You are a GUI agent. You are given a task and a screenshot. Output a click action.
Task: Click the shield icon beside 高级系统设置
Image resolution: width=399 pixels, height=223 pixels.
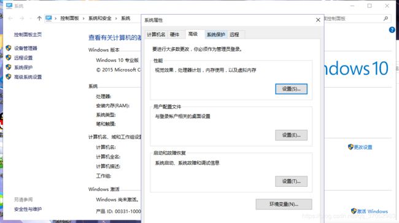click(x=9, y=77)
